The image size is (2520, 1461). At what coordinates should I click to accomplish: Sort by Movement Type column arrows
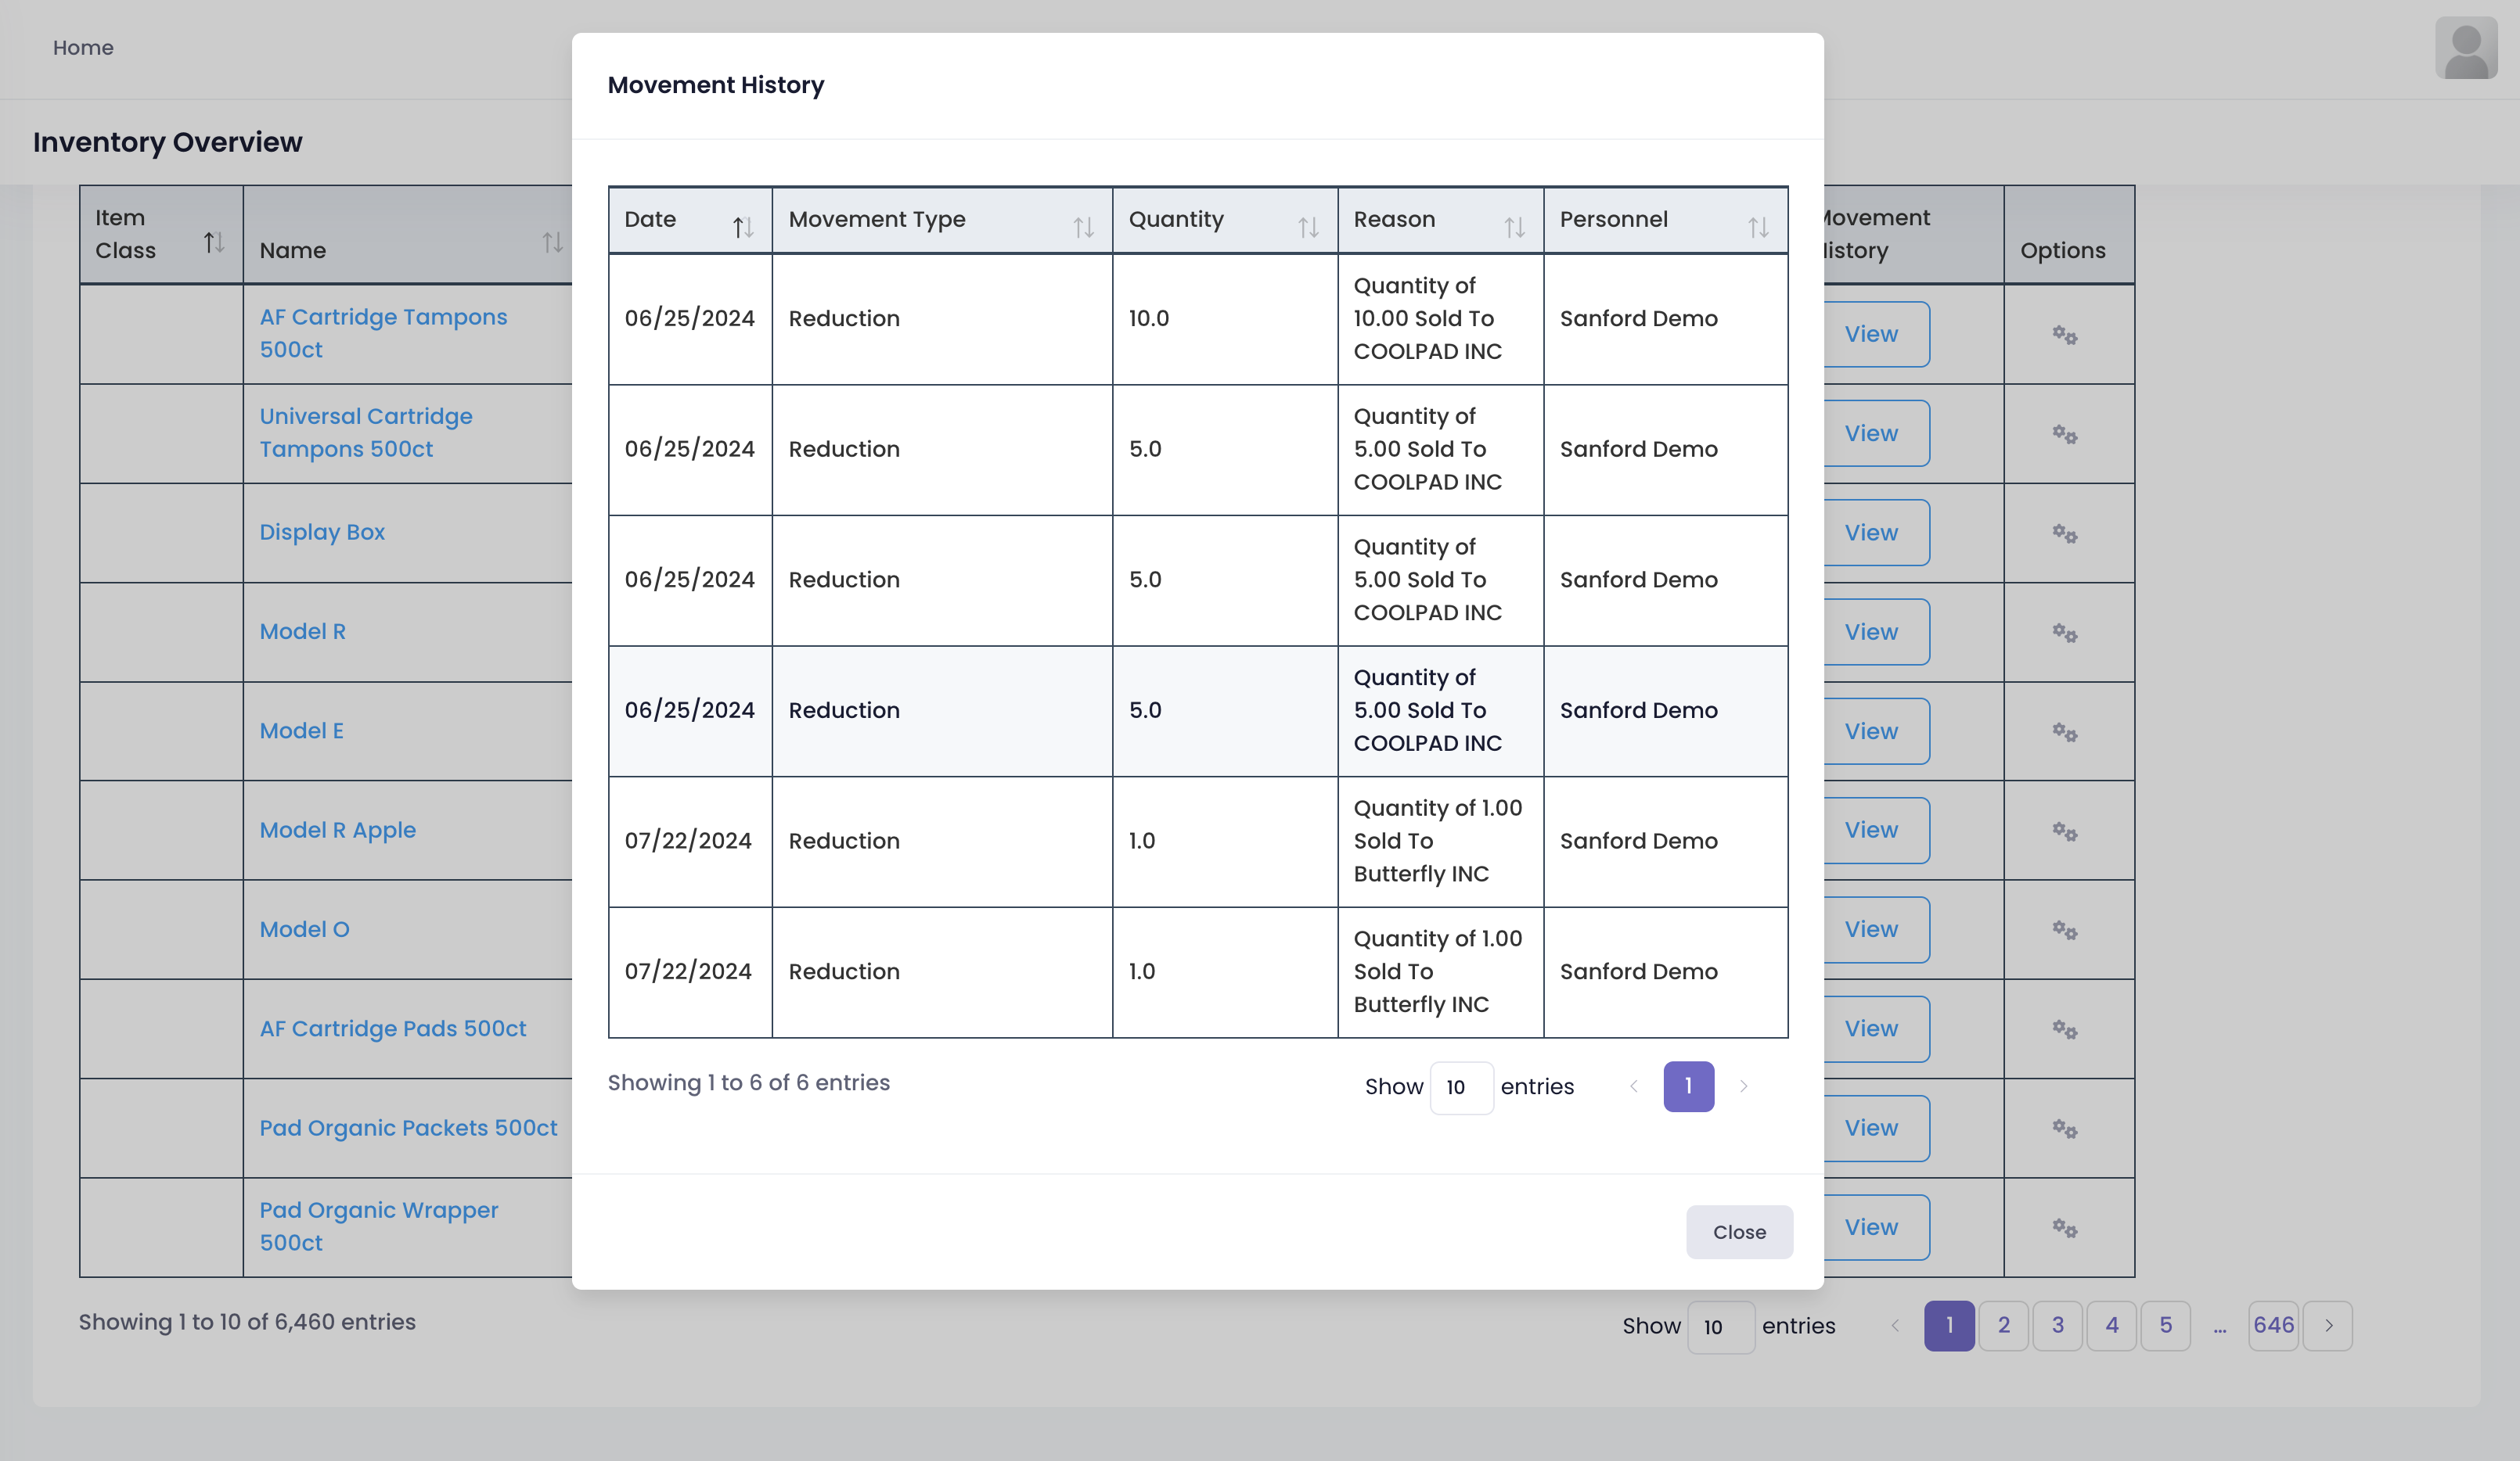click(x=1083, y=228)
